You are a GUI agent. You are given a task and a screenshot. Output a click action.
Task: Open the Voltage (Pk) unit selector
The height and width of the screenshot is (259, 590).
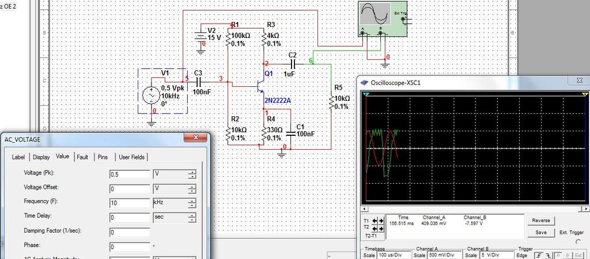174,174
